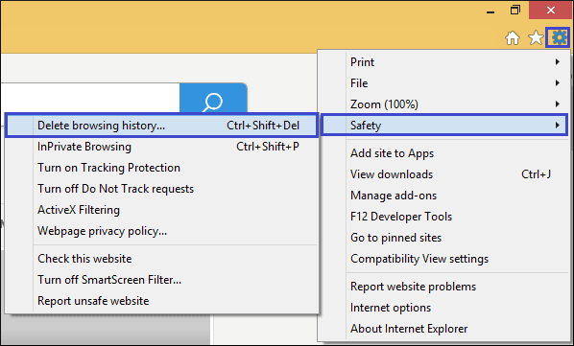Viewport: 574px width, 346px height.
Task: Select Go to pinned sites
Action: pos(444,238)
